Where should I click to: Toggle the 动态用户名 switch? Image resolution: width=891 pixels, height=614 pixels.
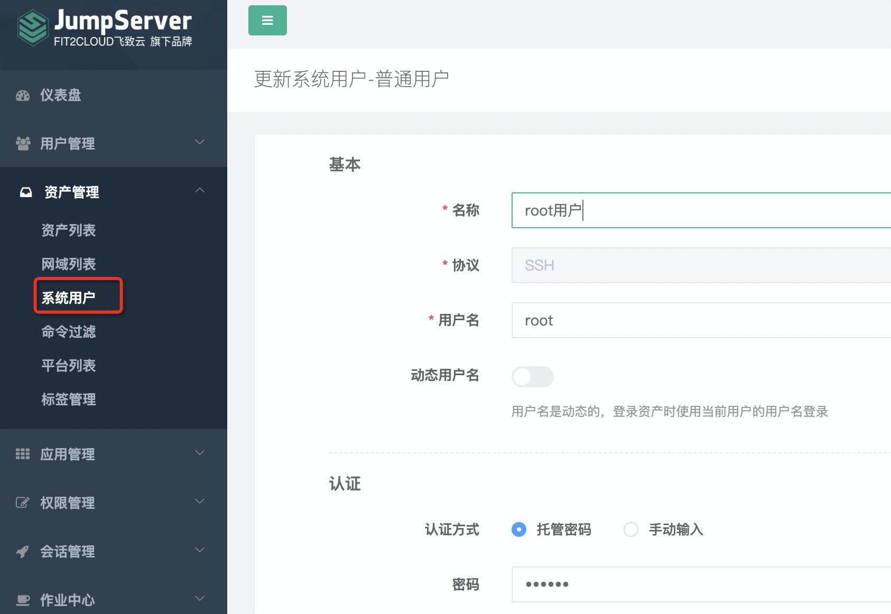pyautogui.click(x=532, y=376)
